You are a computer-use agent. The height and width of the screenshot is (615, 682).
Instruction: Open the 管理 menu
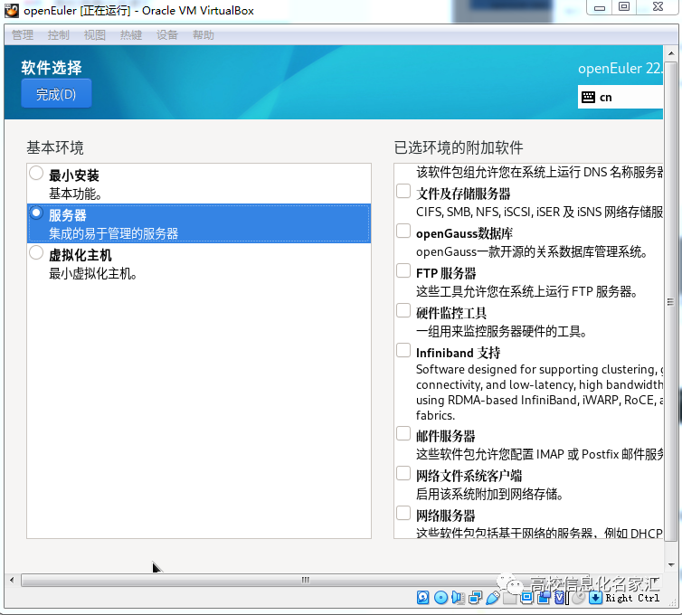pos(23,34)
